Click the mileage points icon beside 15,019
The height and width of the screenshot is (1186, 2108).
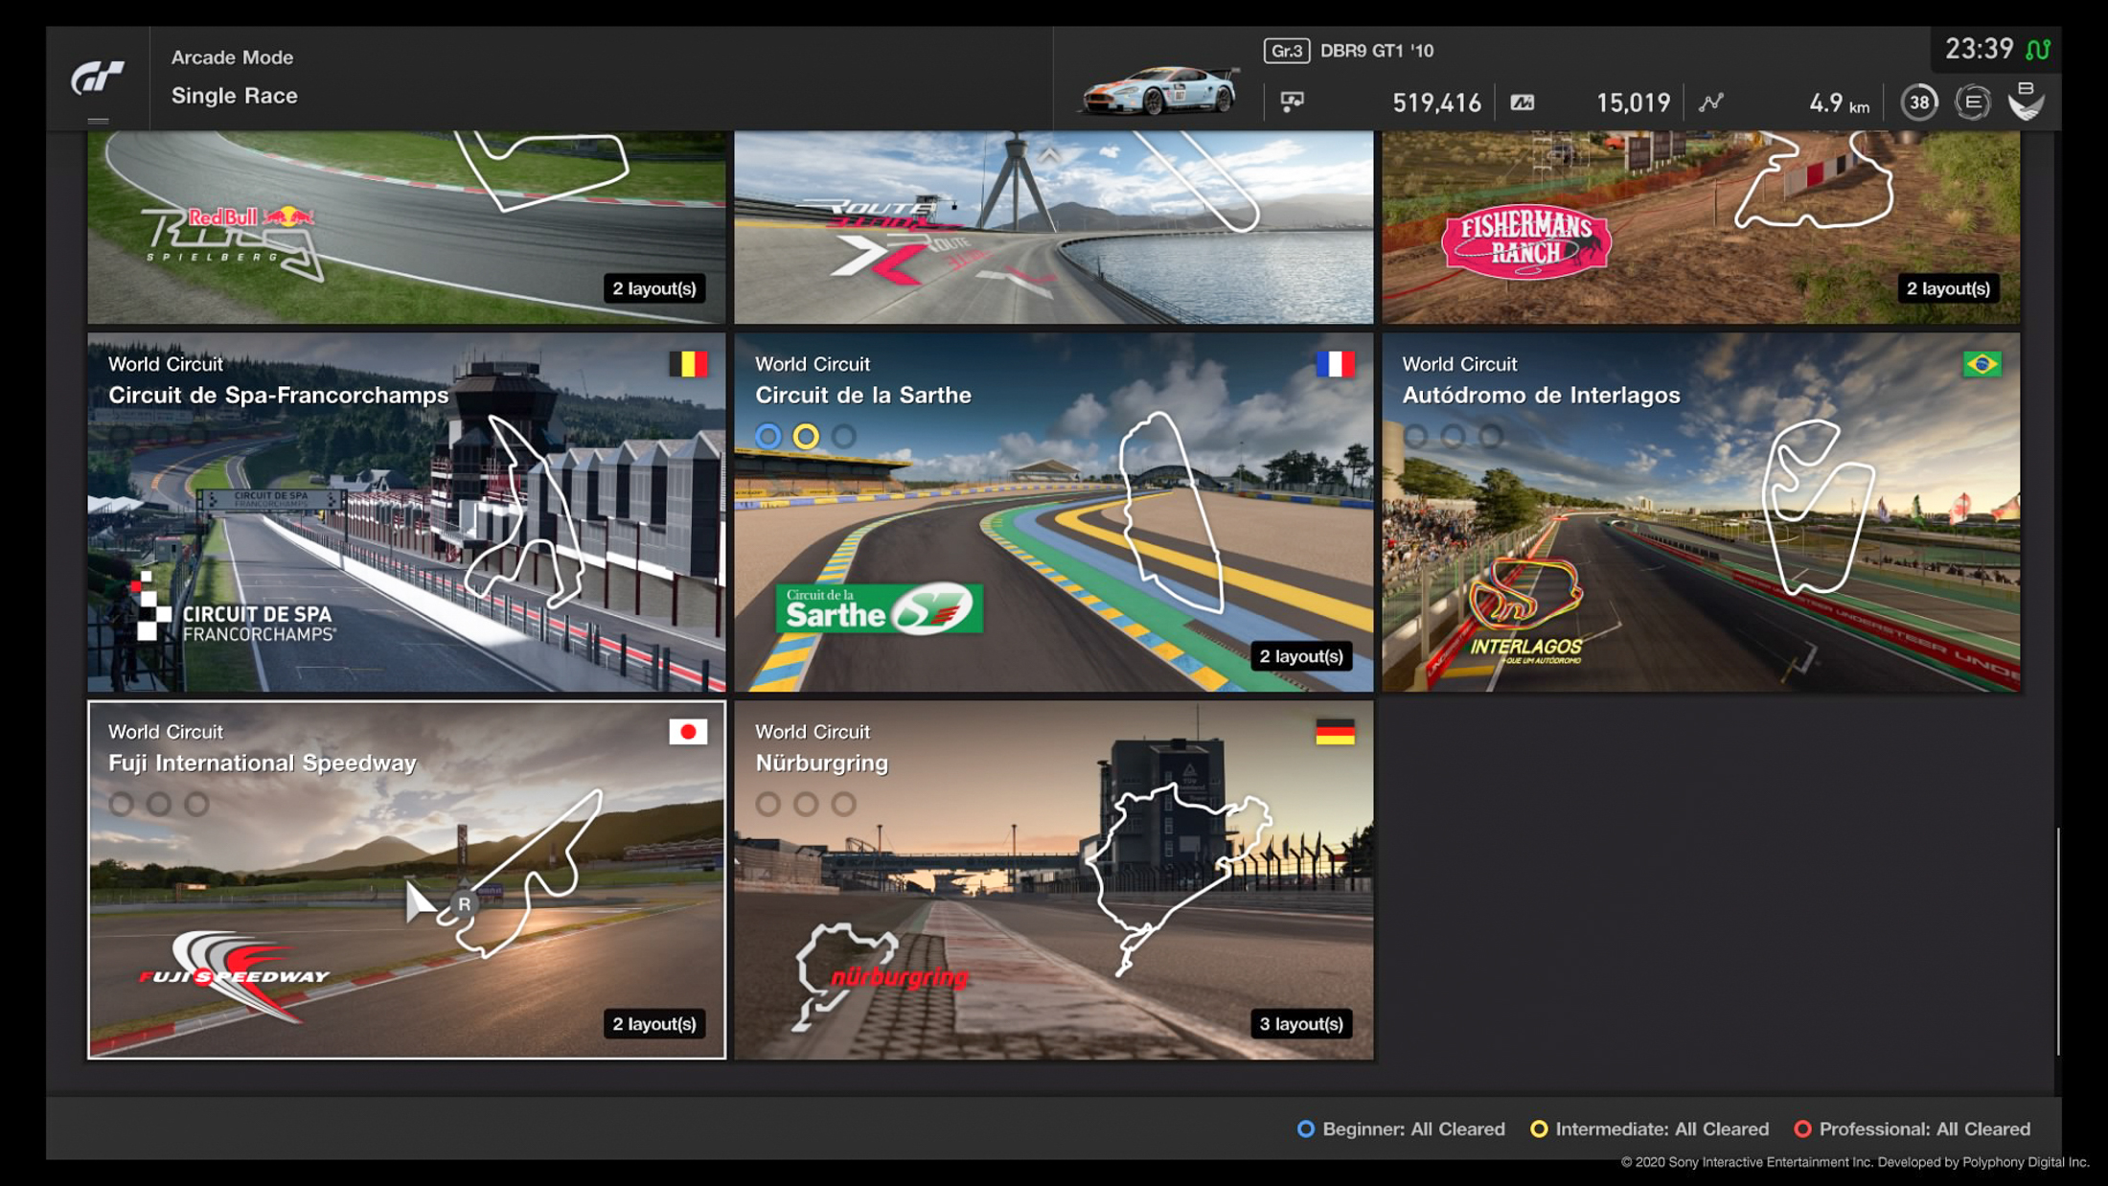pyautogui.click(x=1523, y=102)
